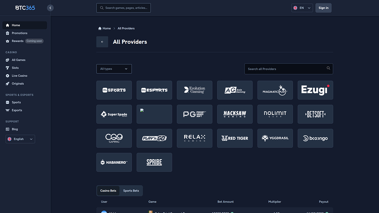Open the Evolution Gaming provider tile
This screenshot has height=213, width=379.
click(194, 90)
